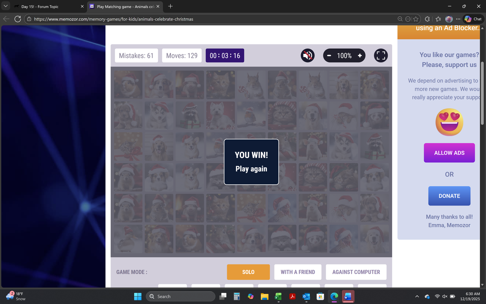This screenshot has height=304, width=486.
Task: Launch Calculator from the taskbar
Action: point(237,296)
